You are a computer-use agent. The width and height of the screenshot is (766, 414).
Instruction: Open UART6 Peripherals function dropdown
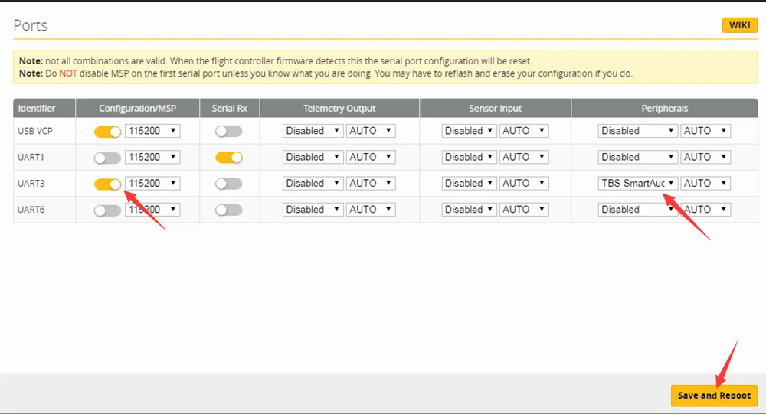(x=637, y=210)
